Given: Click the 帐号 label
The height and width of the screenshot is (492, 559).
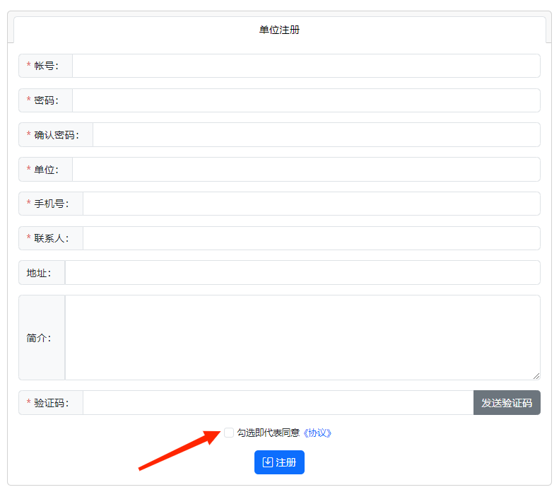Looking at the screenshot, I should click(46, 66).
